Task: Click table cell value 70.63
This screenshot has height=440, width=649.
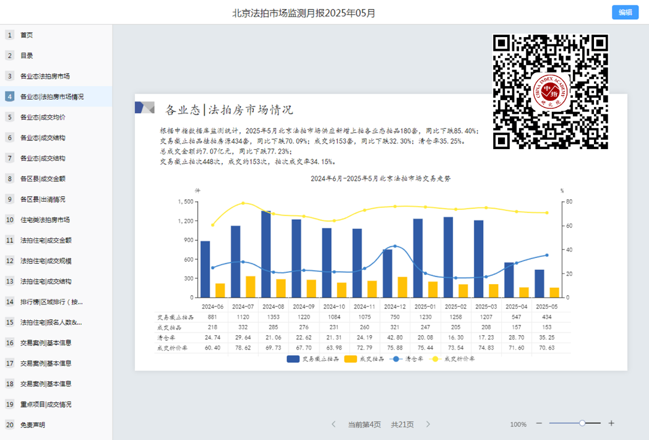Action: [x=547, y=348]
